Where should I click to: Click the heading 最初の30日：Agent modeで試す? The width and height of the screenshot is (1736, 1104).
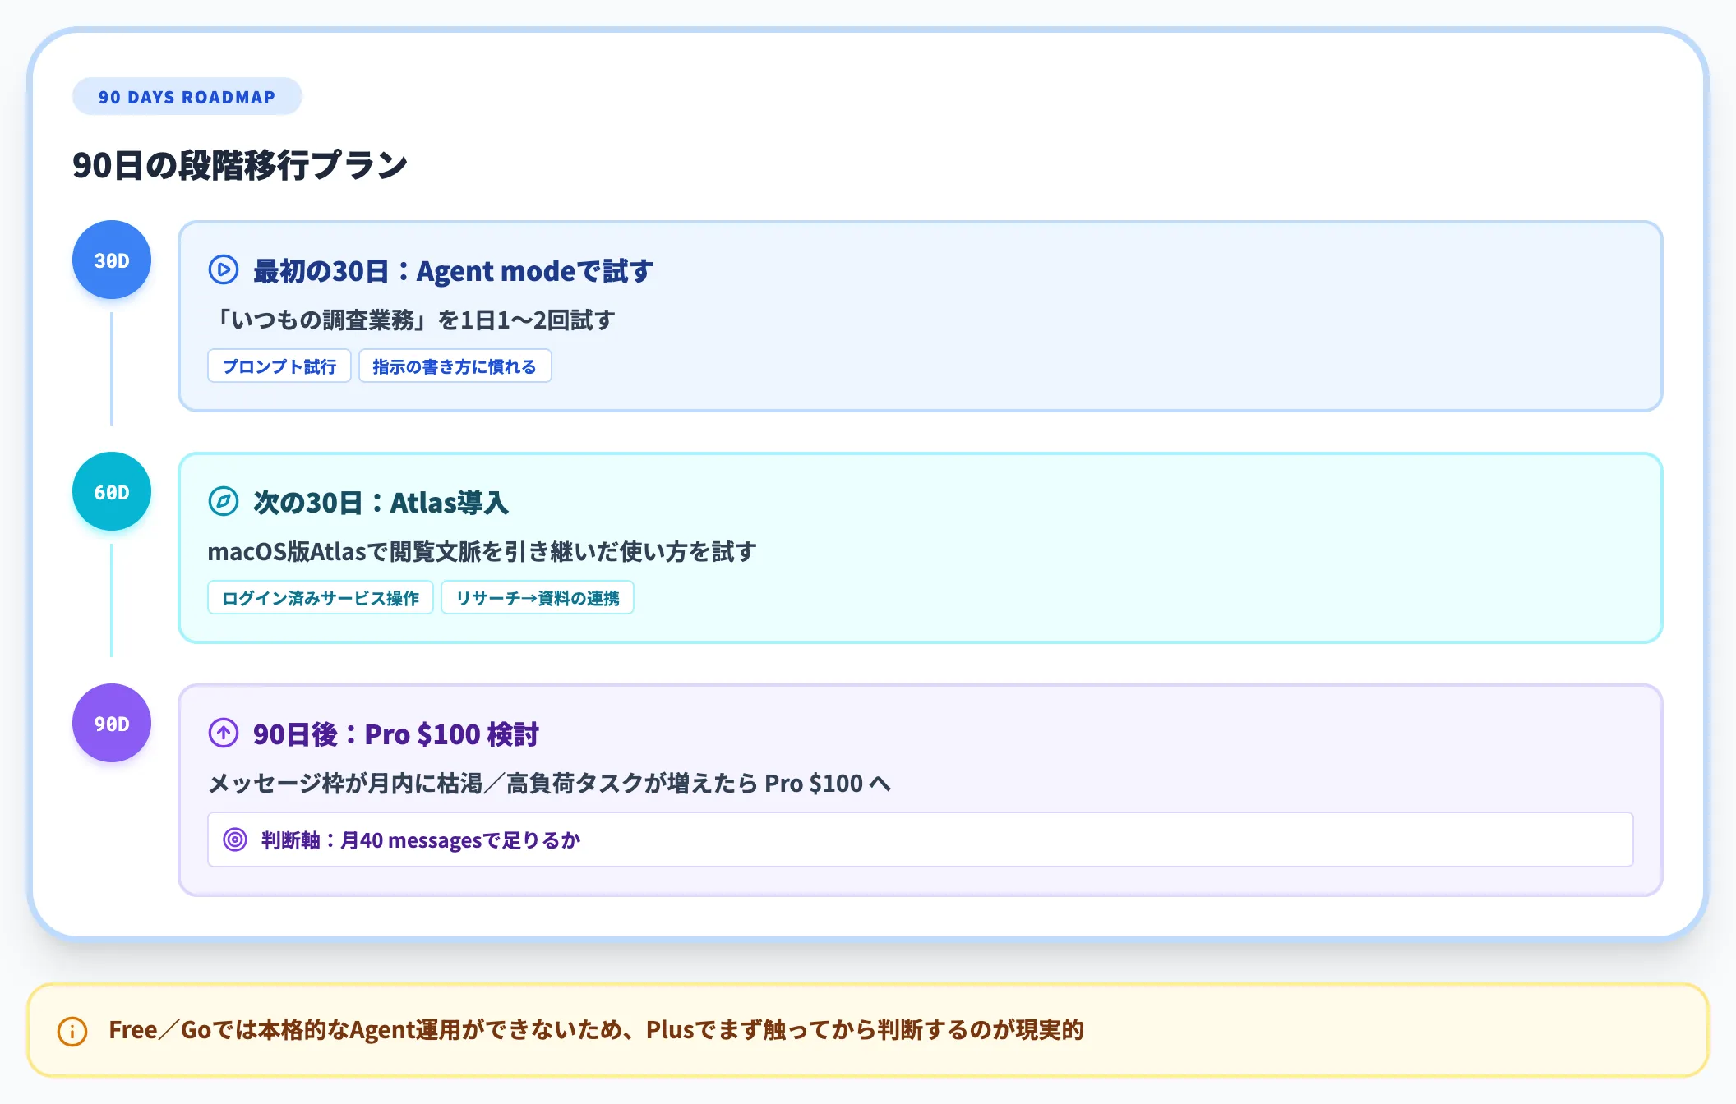(x=453, y=270)
